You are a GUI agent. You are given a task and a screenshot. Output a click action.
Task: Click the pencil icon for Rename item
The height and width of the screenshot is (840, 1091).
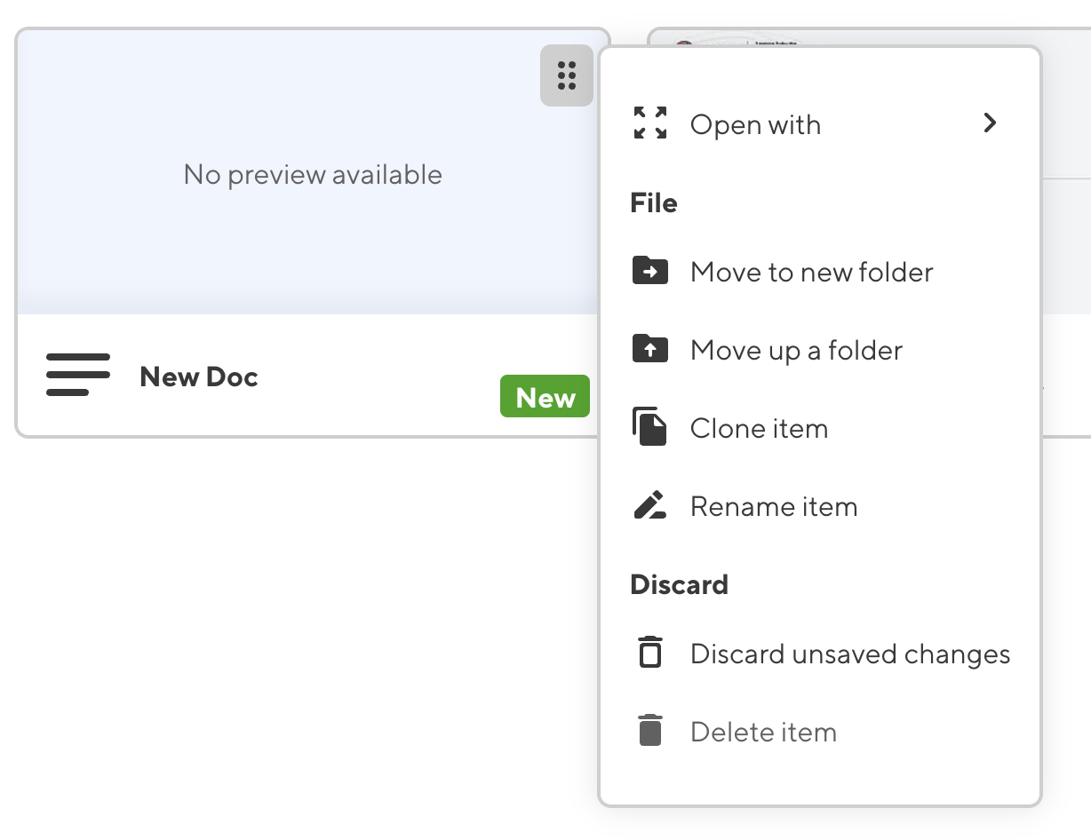(650, 506)
